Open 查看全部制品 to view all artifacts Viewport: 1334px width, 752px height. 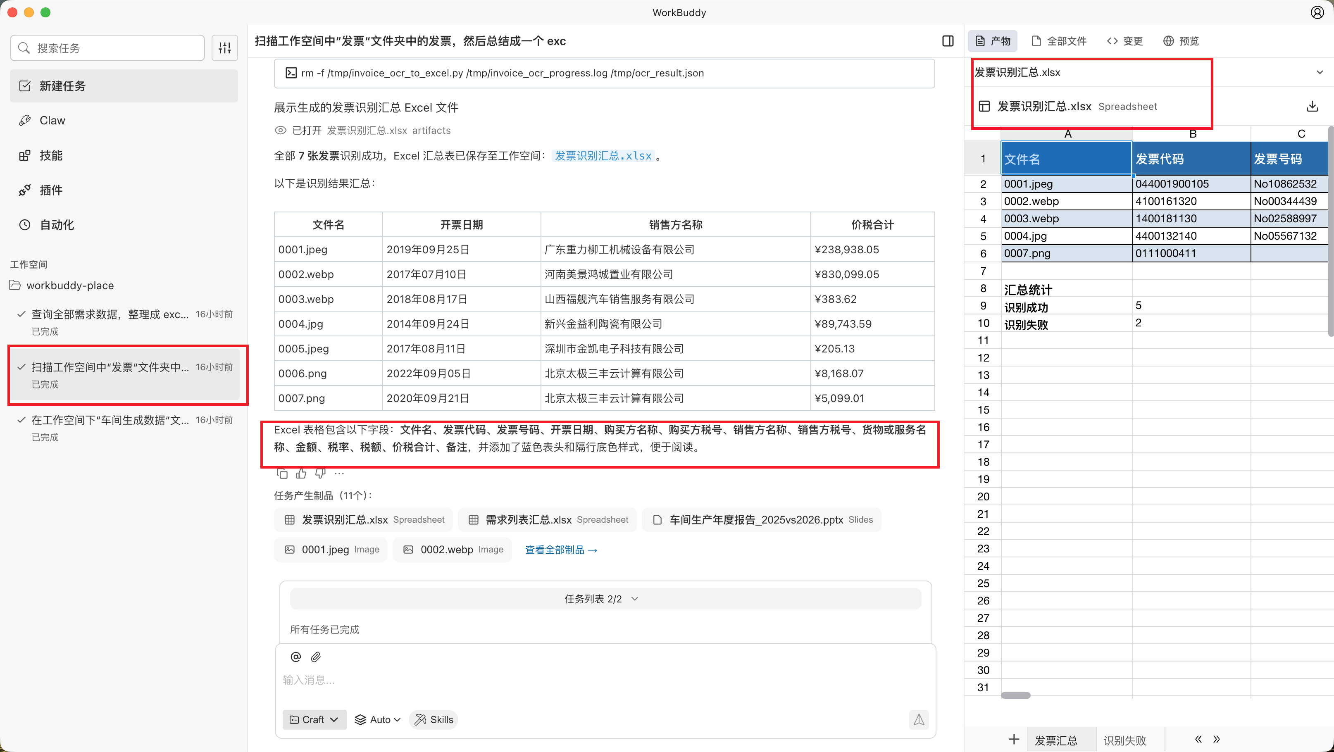click(x=561, y=550)
